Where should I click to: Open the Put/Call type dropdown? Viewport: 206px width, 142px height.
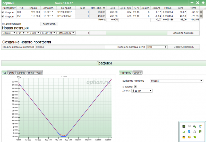[21, 33]
